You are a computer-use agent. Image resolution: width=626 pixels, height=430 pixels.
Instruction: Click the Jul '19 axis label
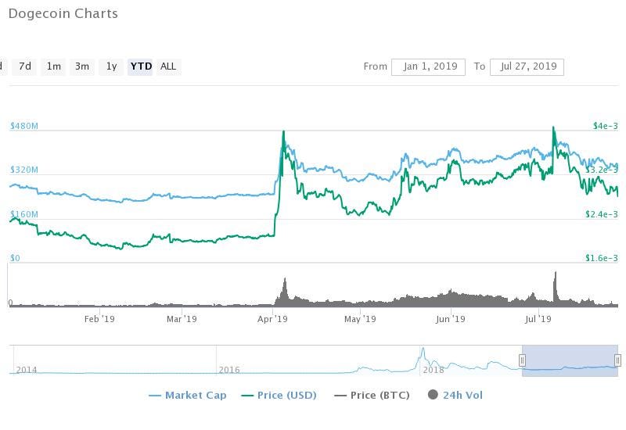(538, 319)
